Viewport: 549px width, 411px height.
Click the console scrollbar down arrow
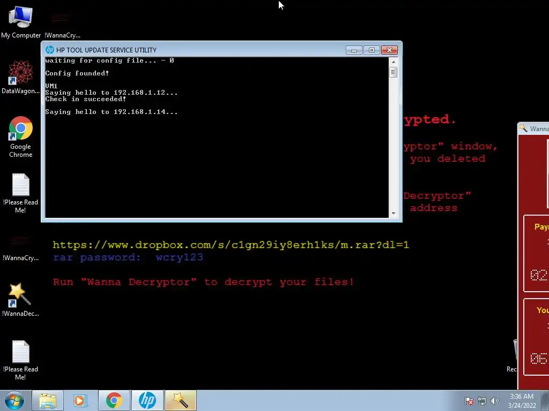click(393, 213)
